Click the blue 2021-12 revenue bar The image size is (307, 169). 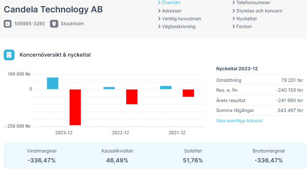pyautogui.click(x=166, y=87)
